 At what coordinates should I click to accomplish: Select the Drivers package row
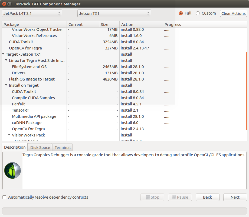click(124, 73)
